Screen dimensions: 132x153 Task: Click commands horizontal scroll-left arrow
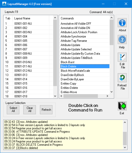point(61,96)
